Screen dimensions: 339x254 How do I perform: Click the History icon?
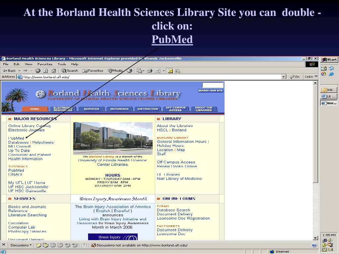(x=129, y=71)
